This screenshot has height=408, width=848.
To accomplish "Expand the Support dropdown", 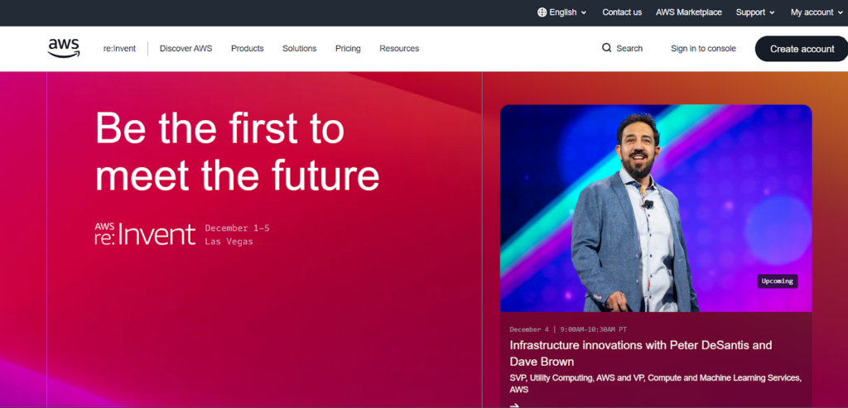I will point(755,12).
